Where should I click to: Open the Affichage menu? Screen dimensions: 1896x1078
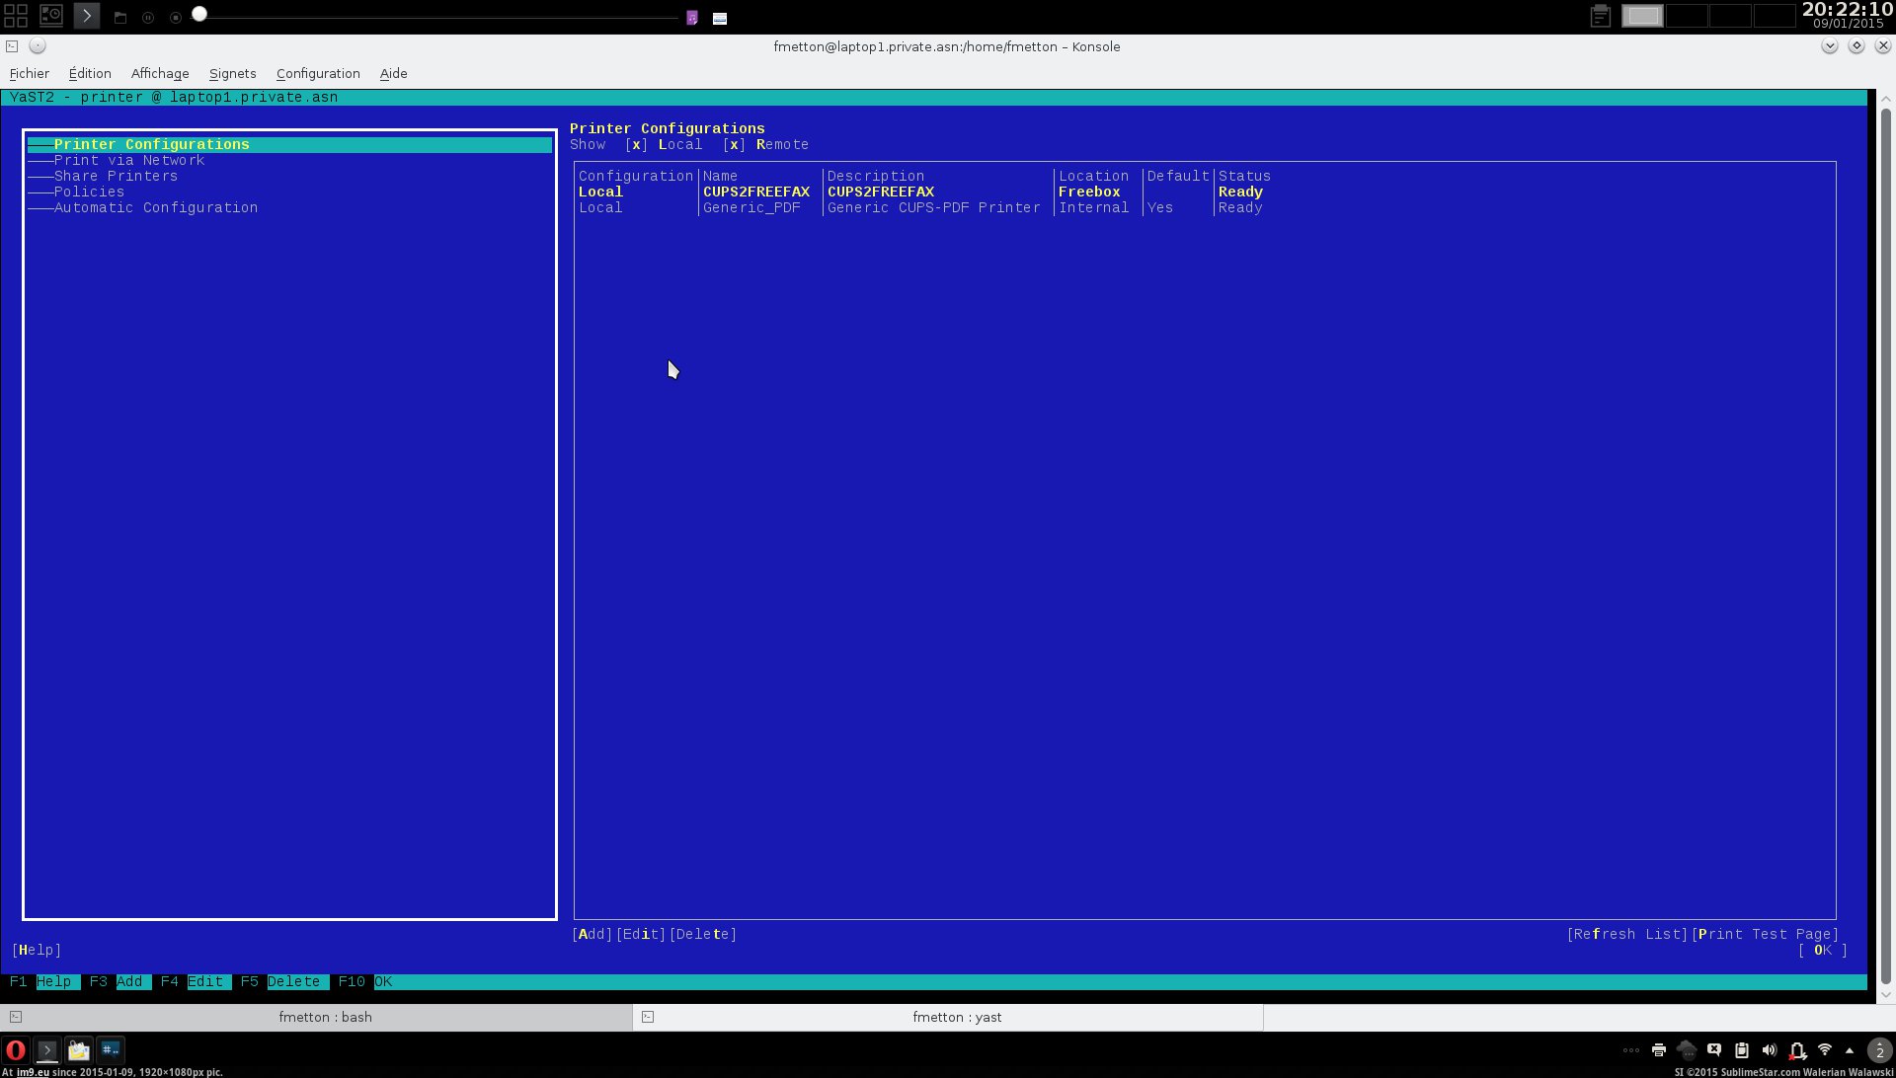click(160, 74)
